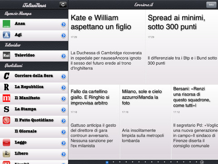
Task: Read Il differenziale tra Btp summary
Action: tap(183, 61)
